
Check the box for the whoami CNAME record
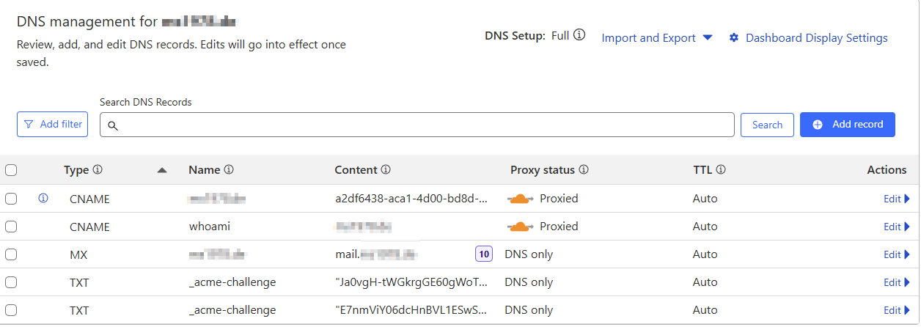coord(11,227)
